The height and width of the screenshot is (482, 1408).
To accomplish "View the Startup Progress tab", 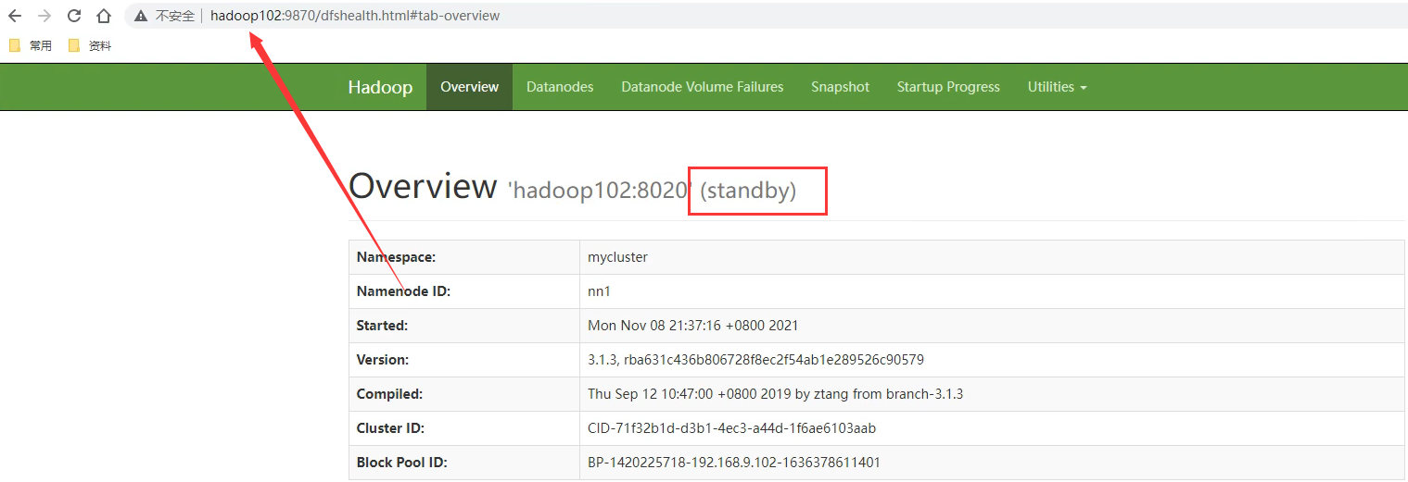I will pos(948,87).
